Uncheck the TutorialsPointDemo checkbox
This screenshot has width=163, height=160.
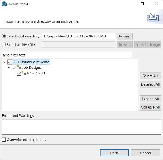click(x=10, y=62)
